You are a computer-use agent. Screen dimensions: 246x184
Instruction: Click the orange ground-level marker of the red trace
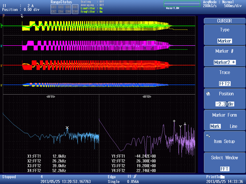point(2,66)
